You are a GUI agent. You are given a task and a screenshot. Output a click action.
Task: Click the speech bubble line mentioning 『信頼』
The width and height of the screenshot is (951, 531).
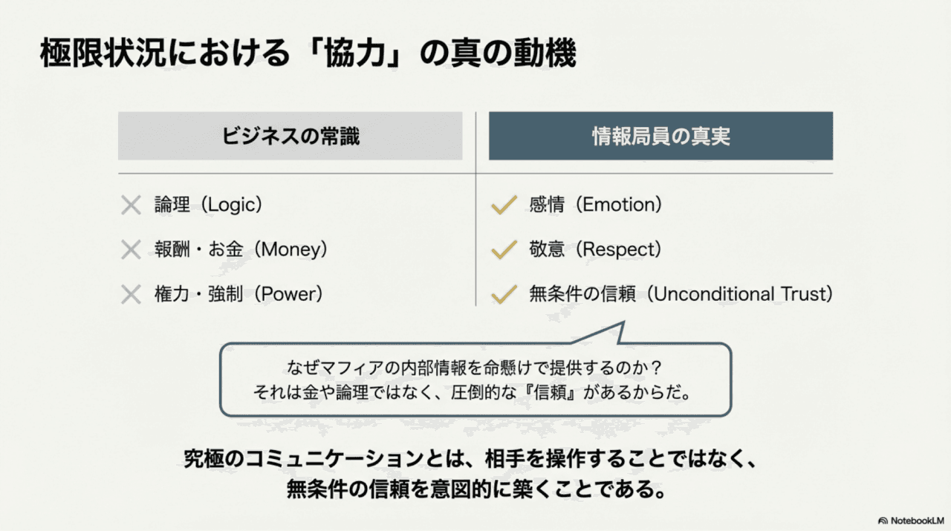tap(475, 391)
